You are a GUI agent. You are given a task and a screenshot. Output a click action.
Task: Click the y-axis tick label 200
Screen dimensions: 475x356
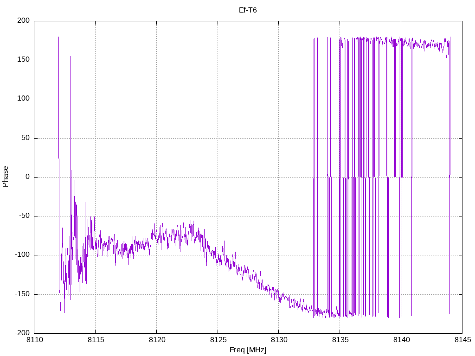(x=24, y=20)
